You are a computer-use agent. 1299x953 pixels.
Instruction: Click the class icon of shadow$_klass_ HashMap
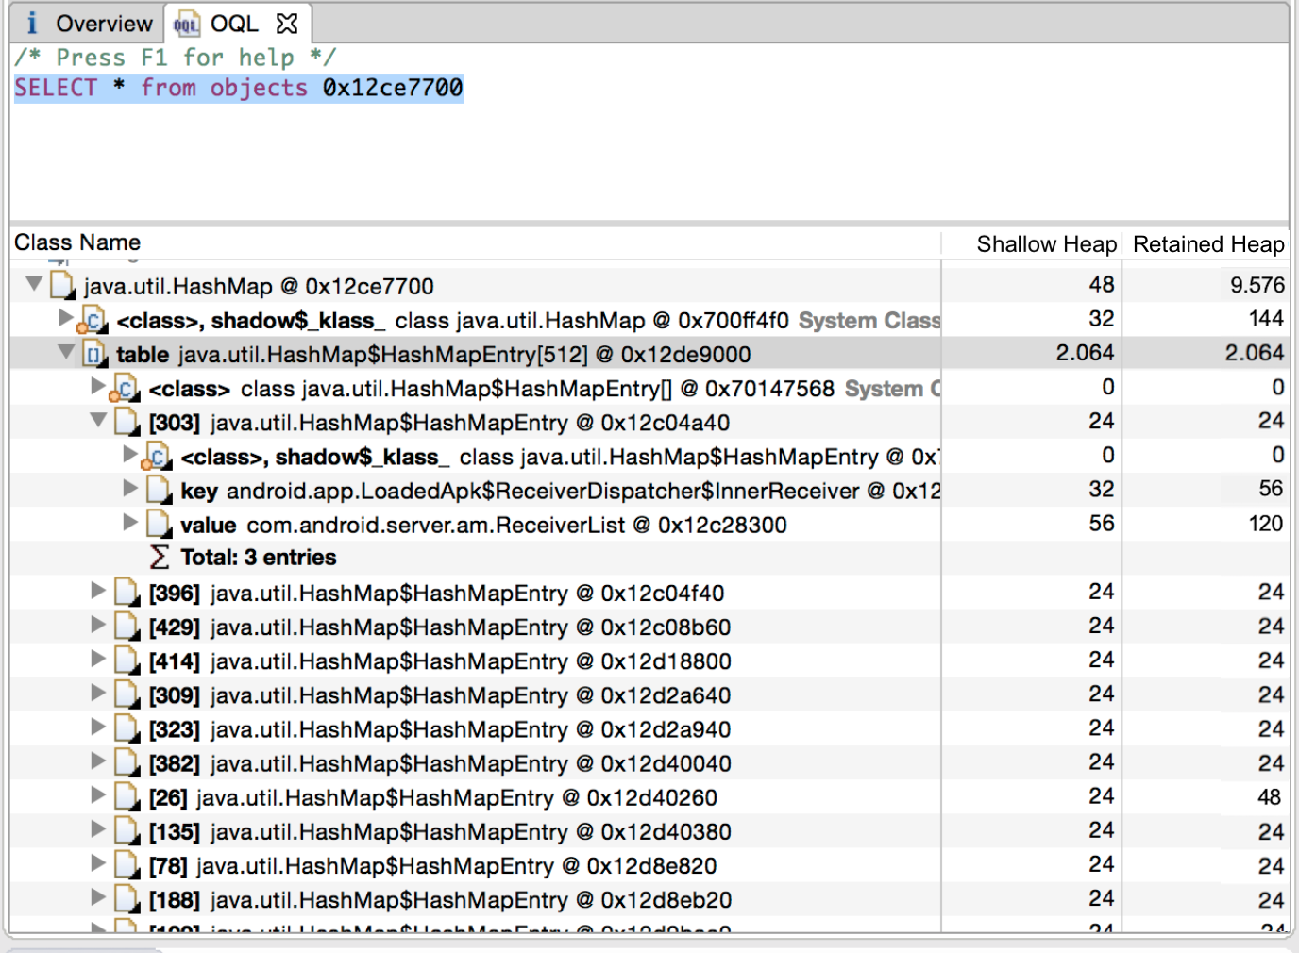pos(93,322)
